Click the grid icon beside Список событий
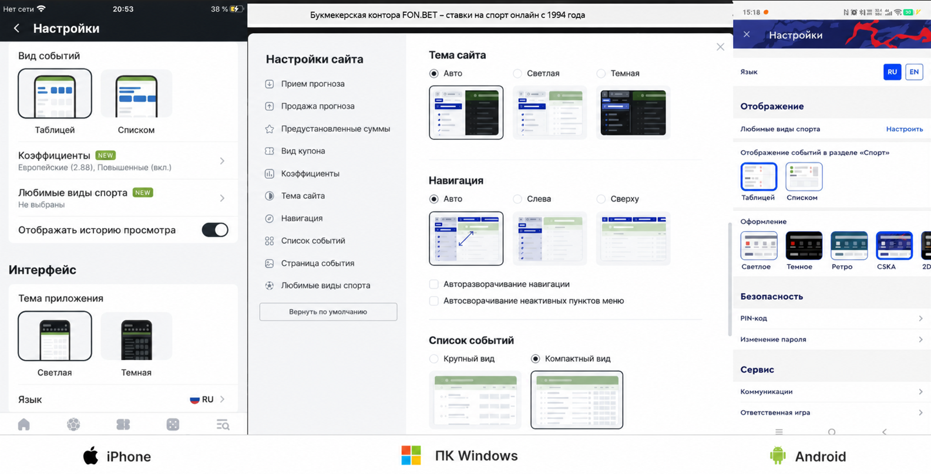The height and width of the screenshot is (474, 931). pos(270,241)
